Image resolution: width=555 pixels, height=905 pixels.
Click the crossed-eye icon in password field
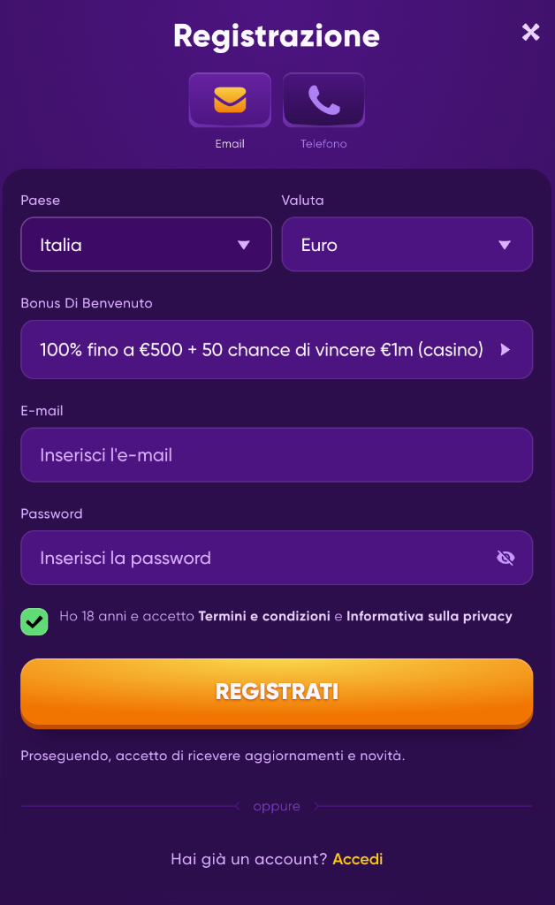point(506,558)
